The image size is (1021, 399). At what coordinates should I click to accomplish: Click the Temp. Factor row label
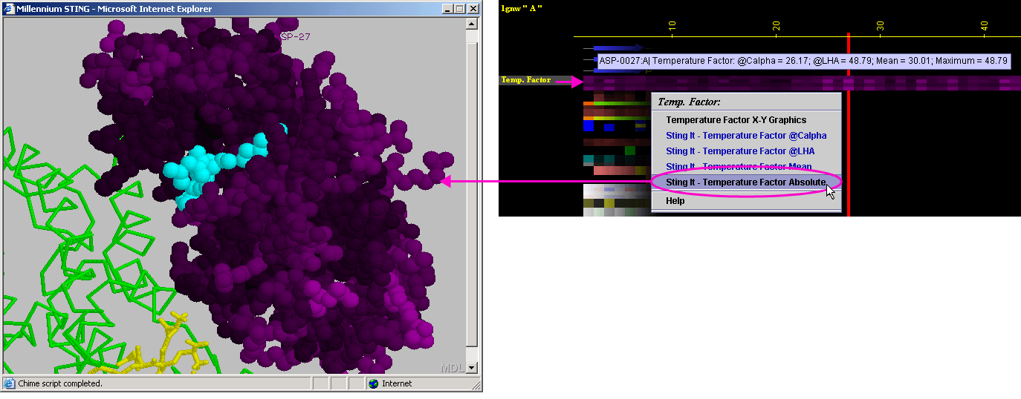[x=526, y=80]
